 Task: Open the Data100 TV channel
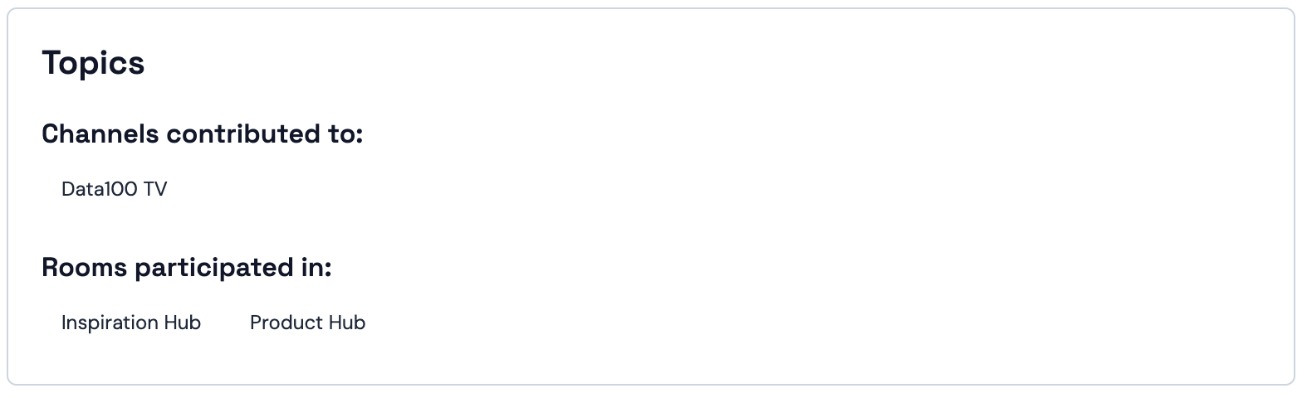click(x=115, y=189)
